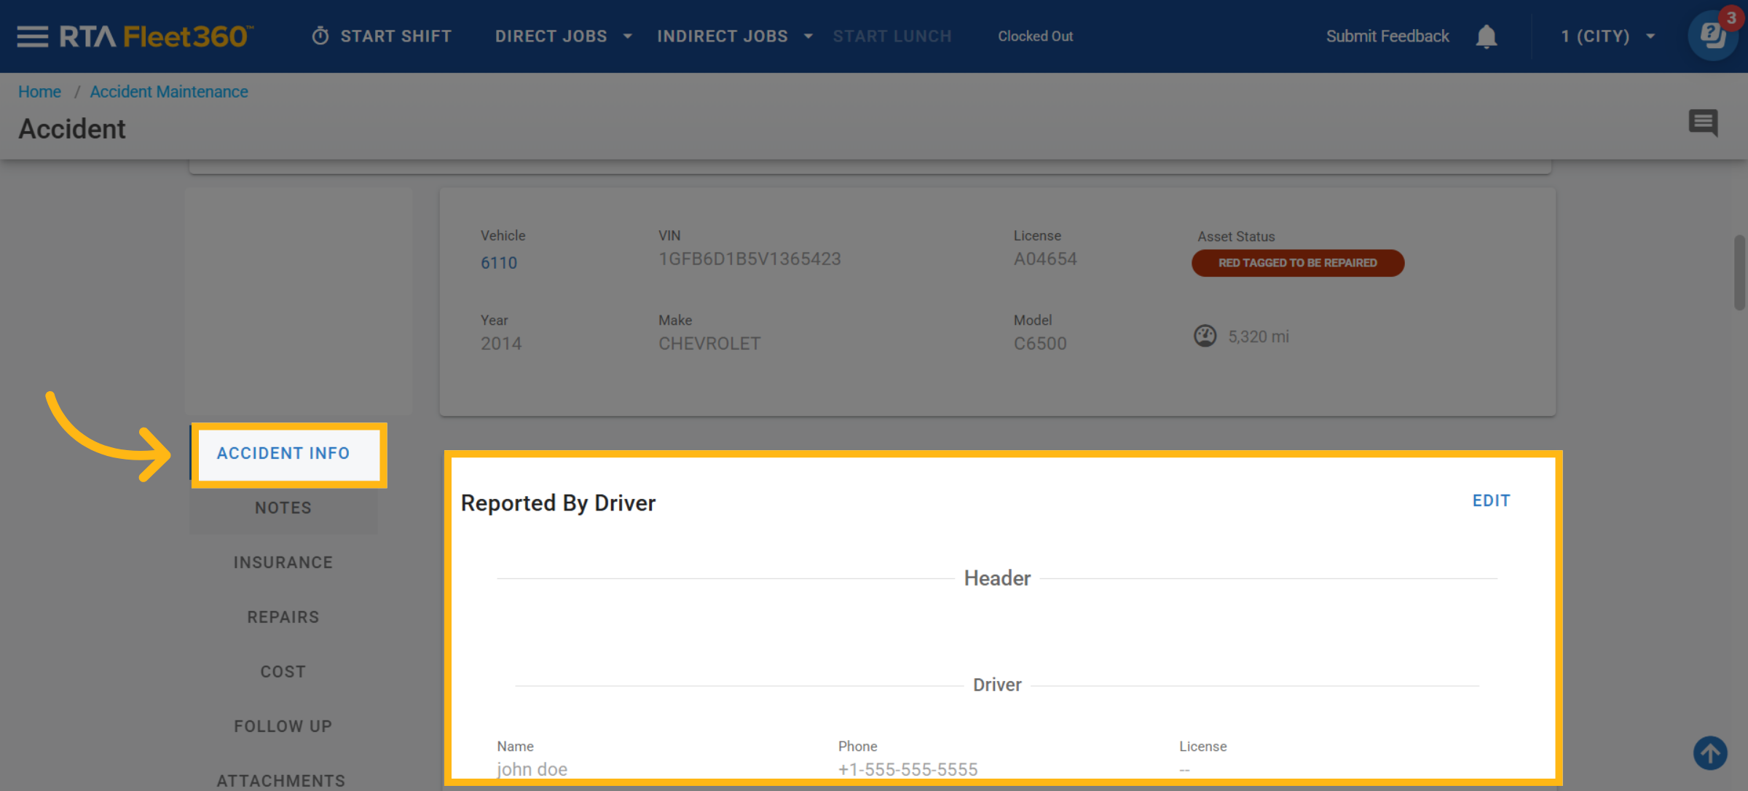Open the hamburger navigation menu
The width and height of the screenshot is (1748, 791).
pos(32,36)
